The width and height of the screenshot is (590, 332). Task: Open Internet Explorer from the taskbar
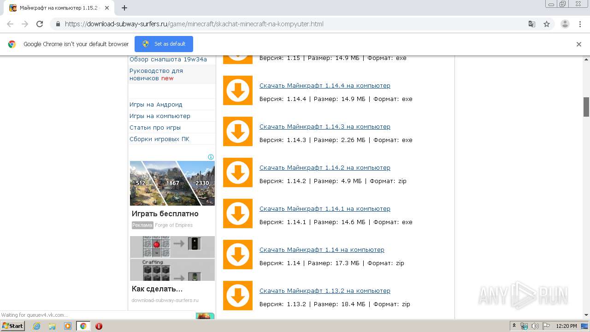tap(36, 326)
